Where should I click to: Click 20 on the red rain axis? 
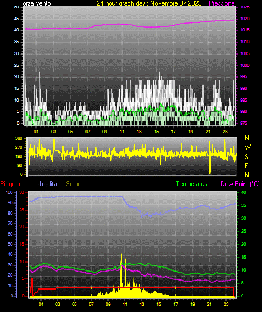[x=22, y=227]
